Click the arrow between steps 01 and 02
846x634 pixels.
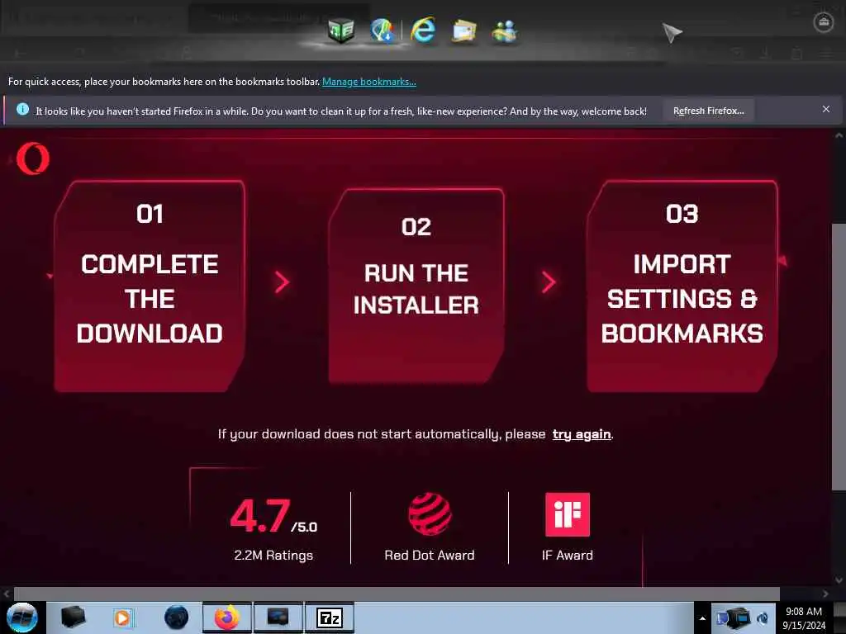coord(282,282)
